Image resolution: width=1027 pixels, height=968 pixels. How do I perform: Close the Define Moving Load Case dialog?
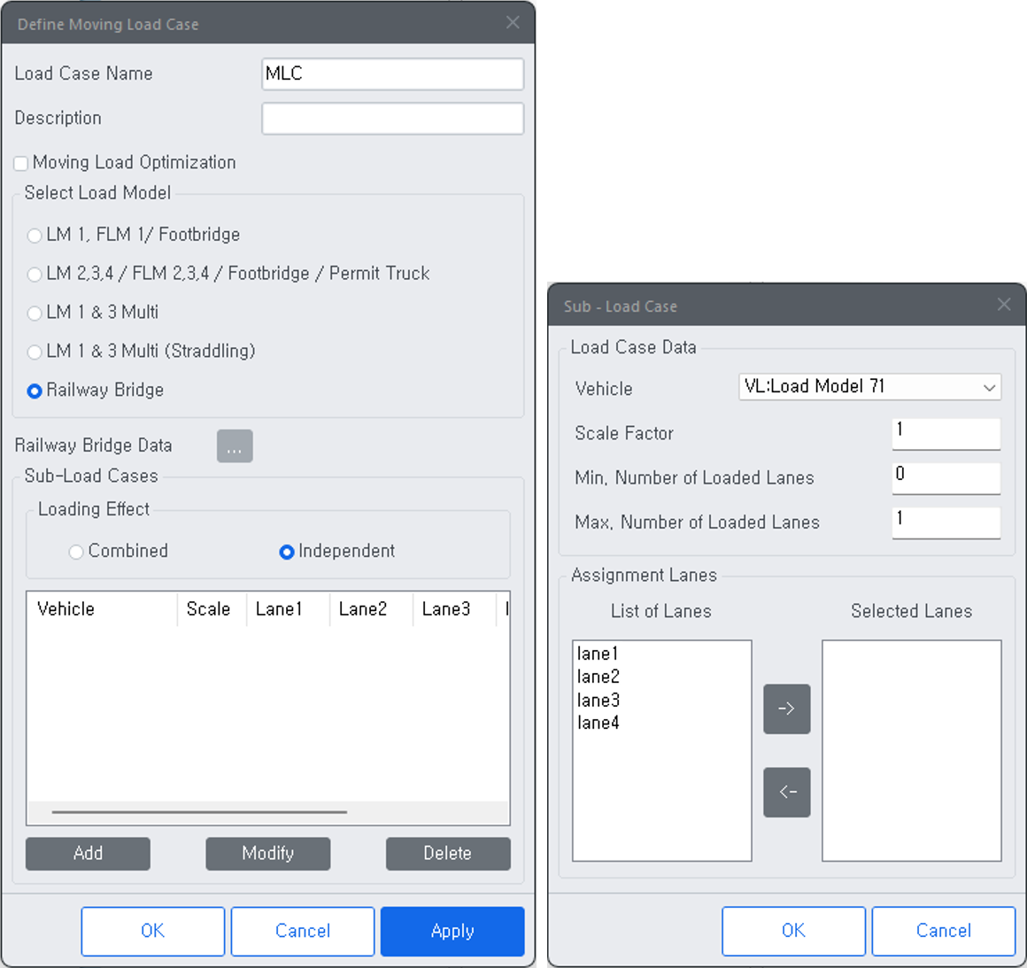513,23
